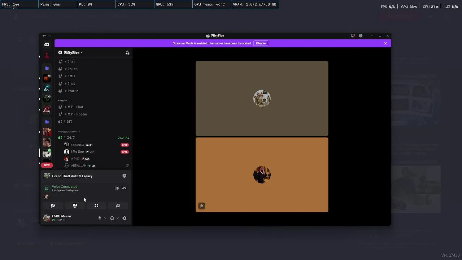Collapse the MT category
The width and height of the screenshot is (462, 260).
[x=64, y=101]
